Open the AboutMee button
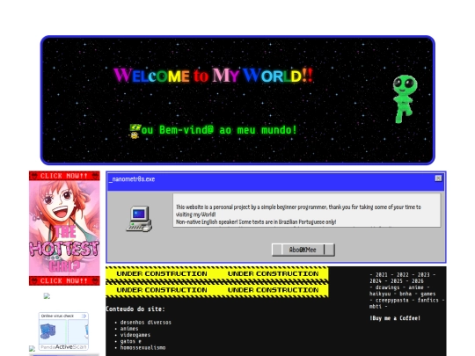The image size is (475, 356). pos(303,250)
